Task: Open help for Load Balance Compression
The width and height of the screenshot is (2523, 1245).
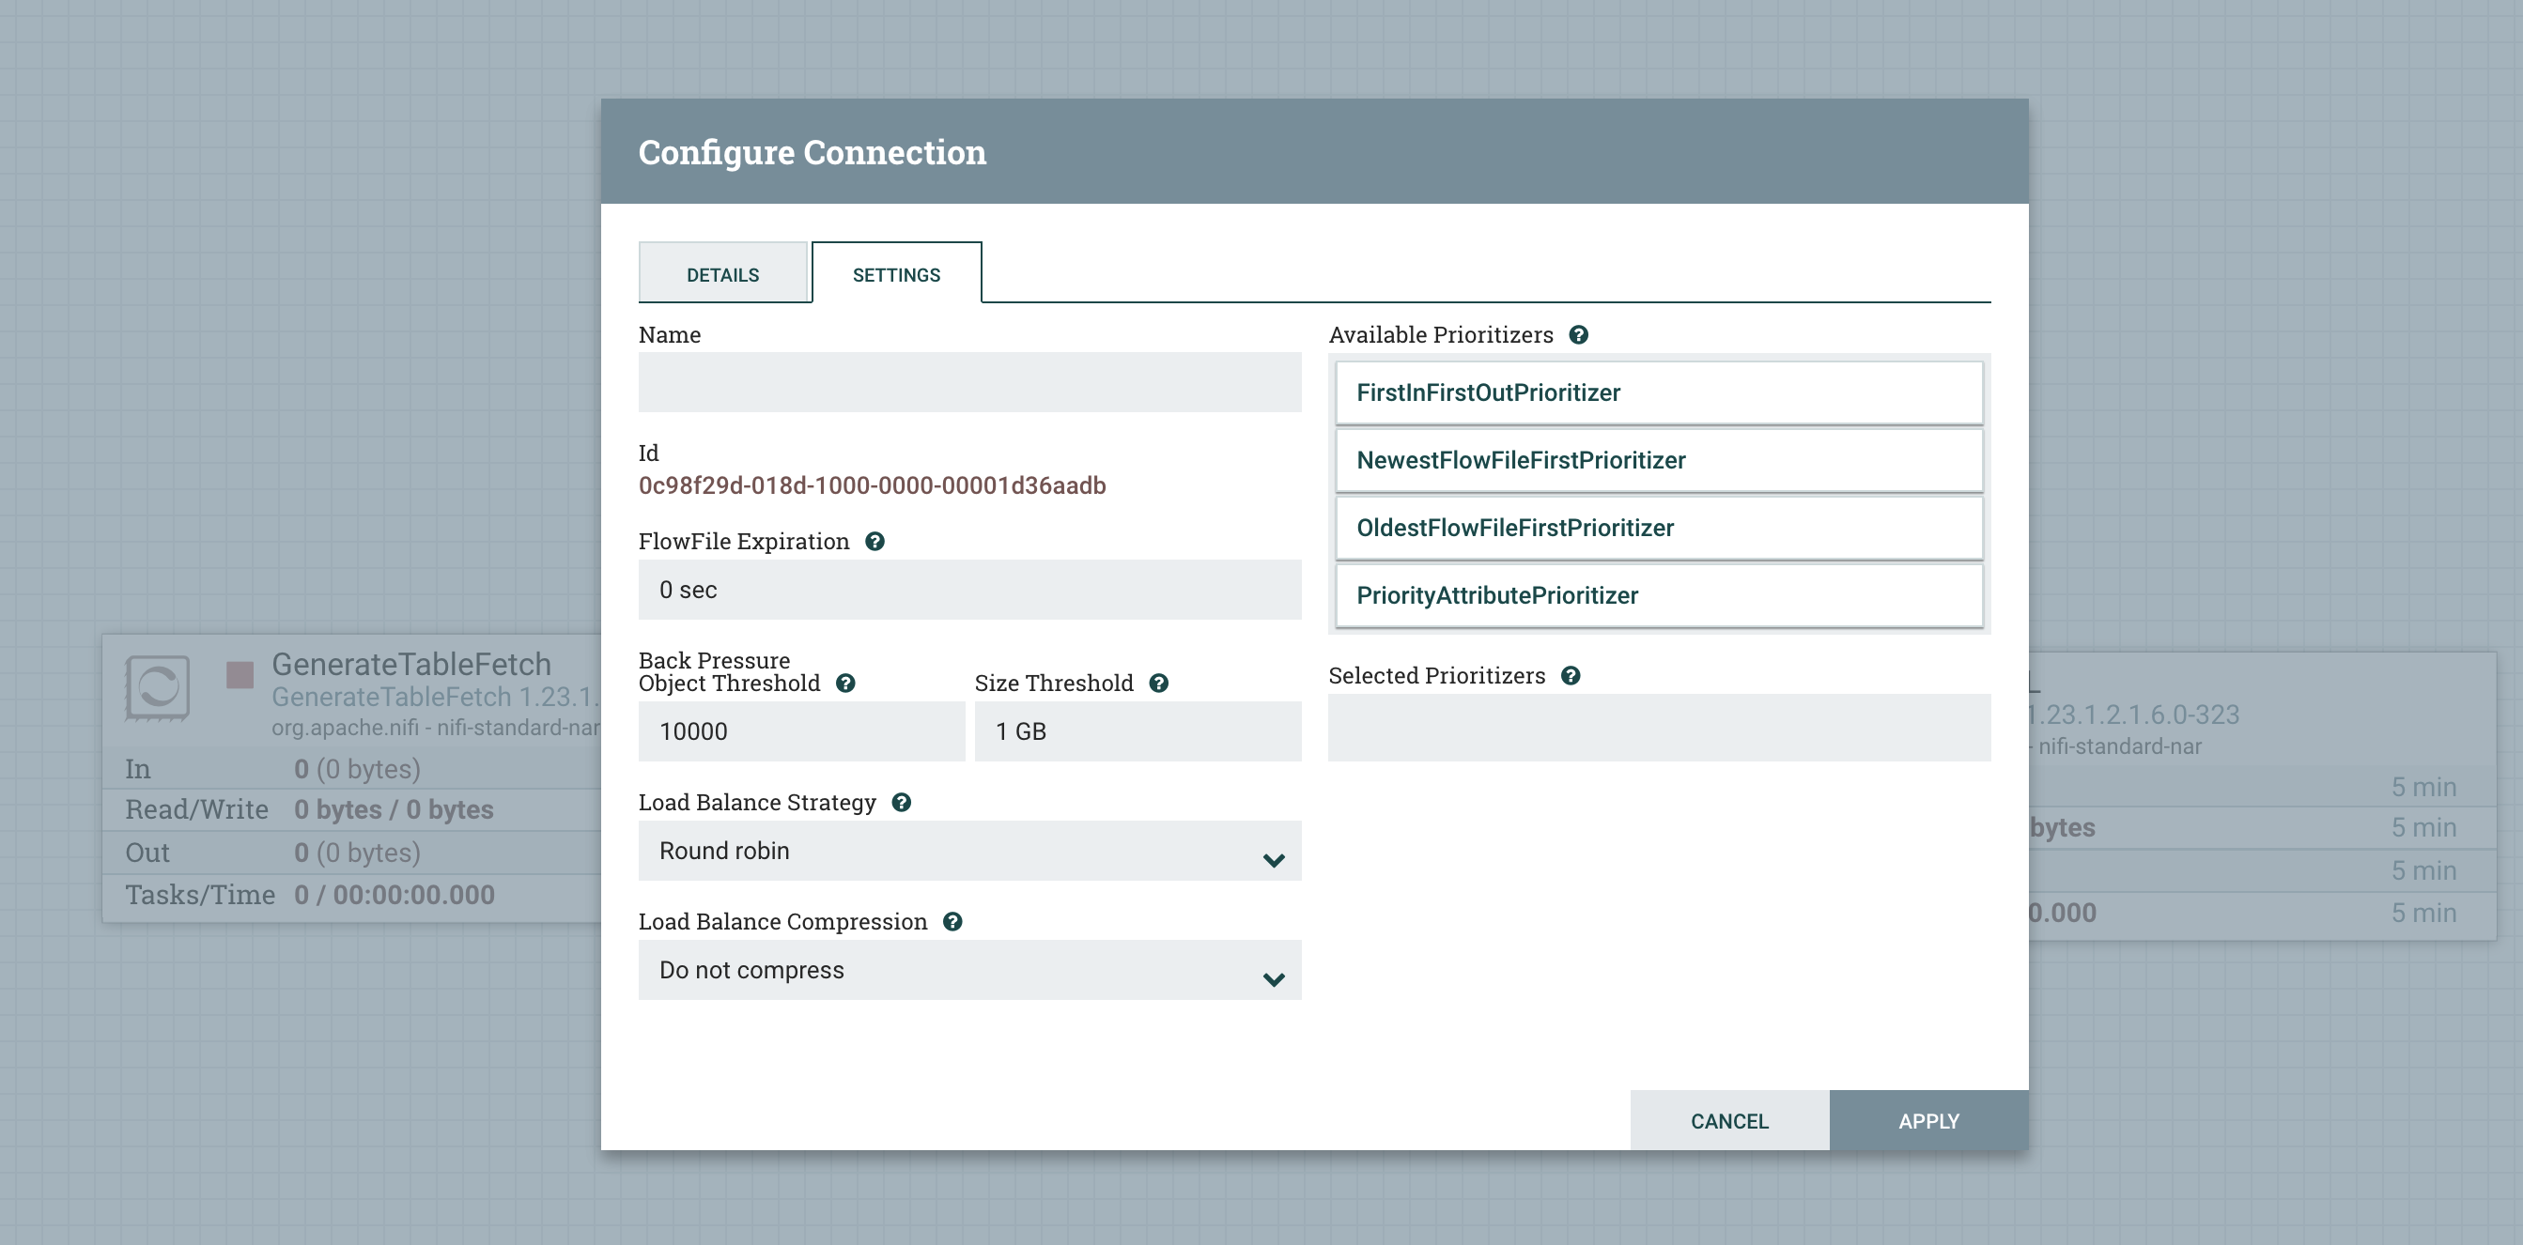Action: (x=952, y=920)
